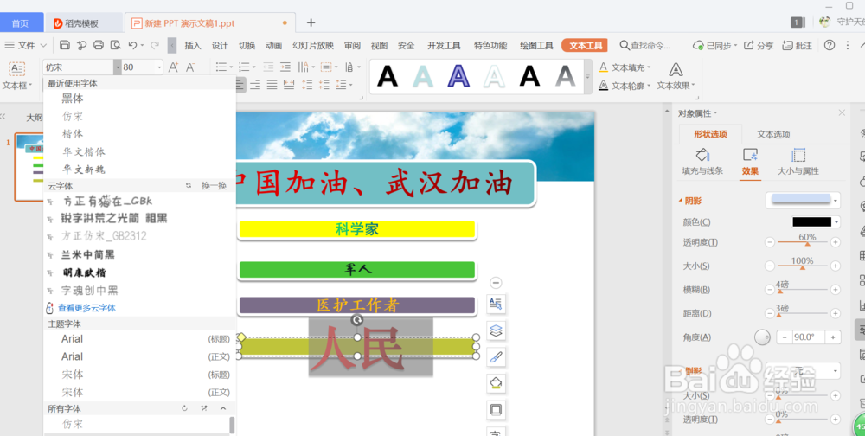The image size is (865, 436).
Task: Click the align right icon
Action: point(255,85)
